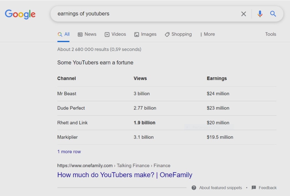290x196 pixels.
Task: Open the More menu
Action: (x=207, y=34)
